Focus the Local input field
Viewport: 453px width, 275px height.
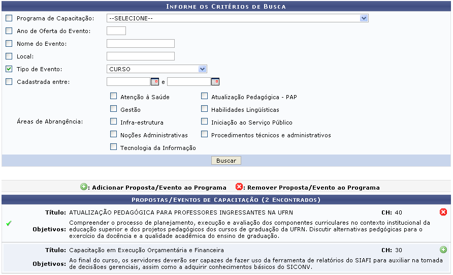(x=141, y=56)
